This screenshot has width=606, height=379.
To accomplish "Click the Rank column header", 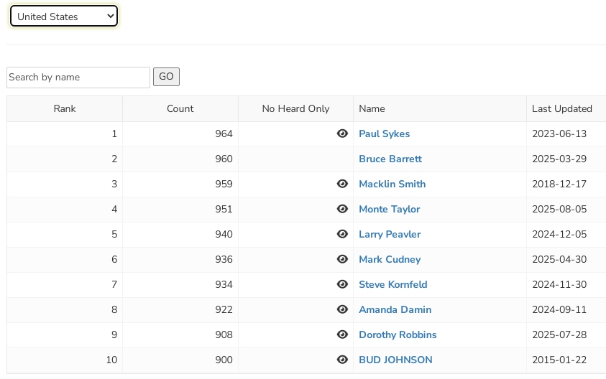I will coord(65,109).
